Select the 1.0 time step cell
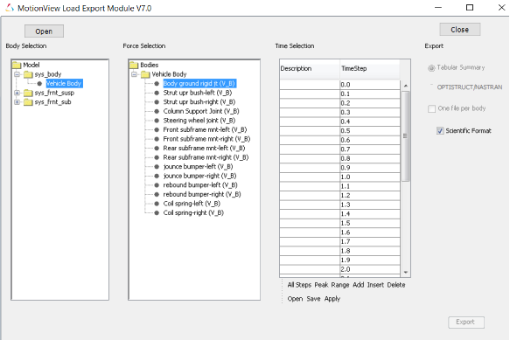 pyautogui.click(x=370, y=177)
